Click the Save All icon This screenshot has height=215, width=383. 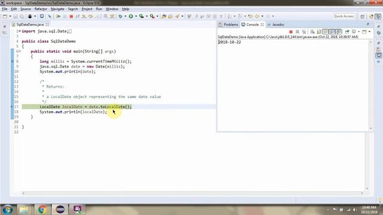click(22, 16)
